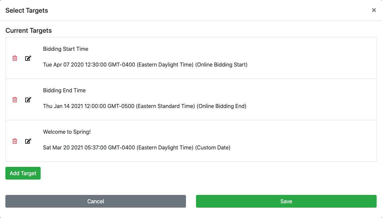Delete the Bidding Start Time target
Viewport: 382px width, 218px height.
tap(15, 58)
